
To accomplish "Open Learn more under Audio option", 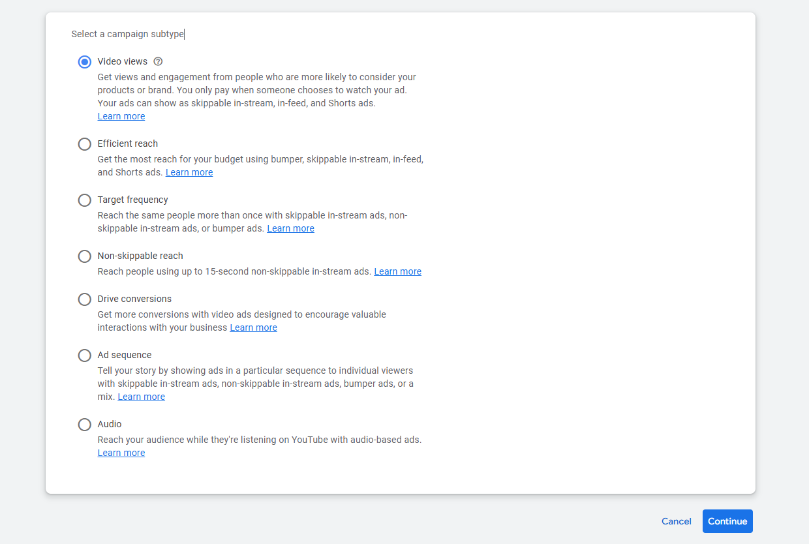I will coord(121,453).
